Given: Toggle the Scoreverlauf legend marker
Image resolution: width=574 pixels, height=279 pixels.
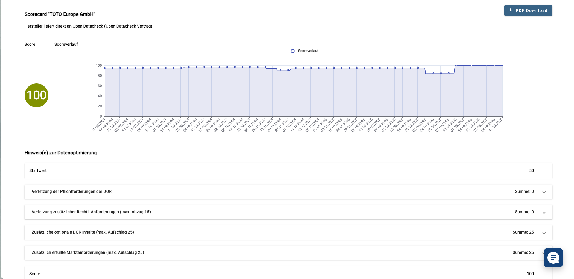Looking at the screenshot, I should 293,51.
